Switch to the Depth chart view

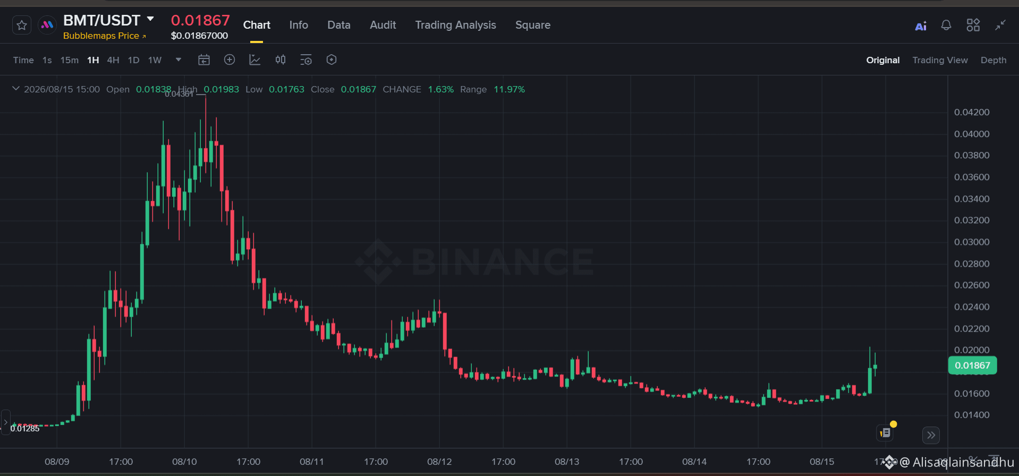tap(993, 60)
